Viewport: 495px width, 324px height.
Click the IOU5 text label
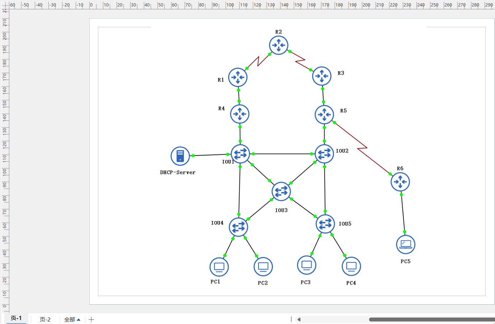click(345, 224)
